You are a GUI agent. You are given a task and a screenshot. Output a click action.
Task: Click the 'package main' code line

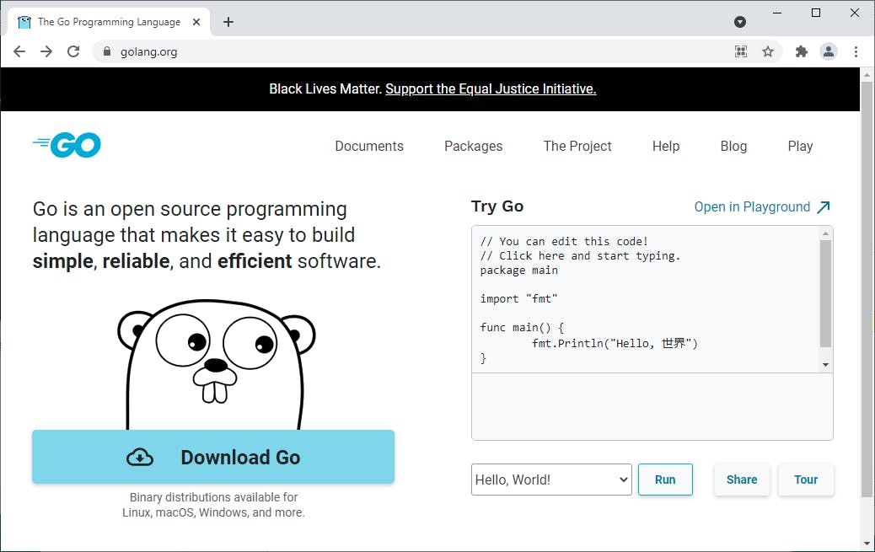(x=518, y=271)
